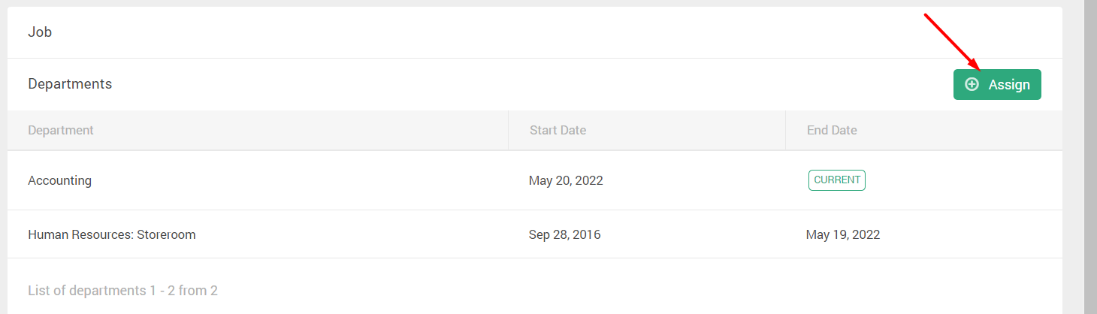
Task: Open the Human Resources: Storeroom row
Action: 535,234
